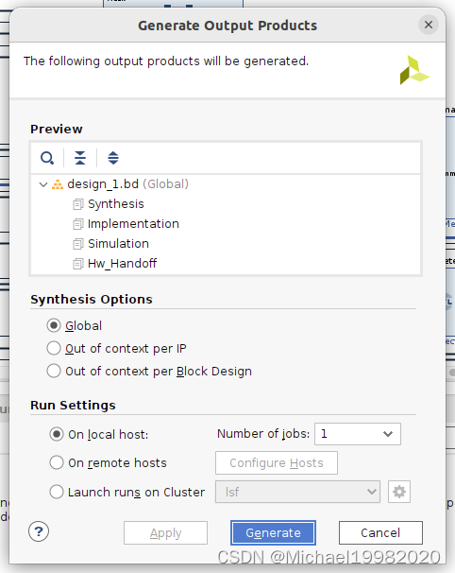455x573 pixels.
Task: Open the help question mark button
Action: (x=39, y=531)
